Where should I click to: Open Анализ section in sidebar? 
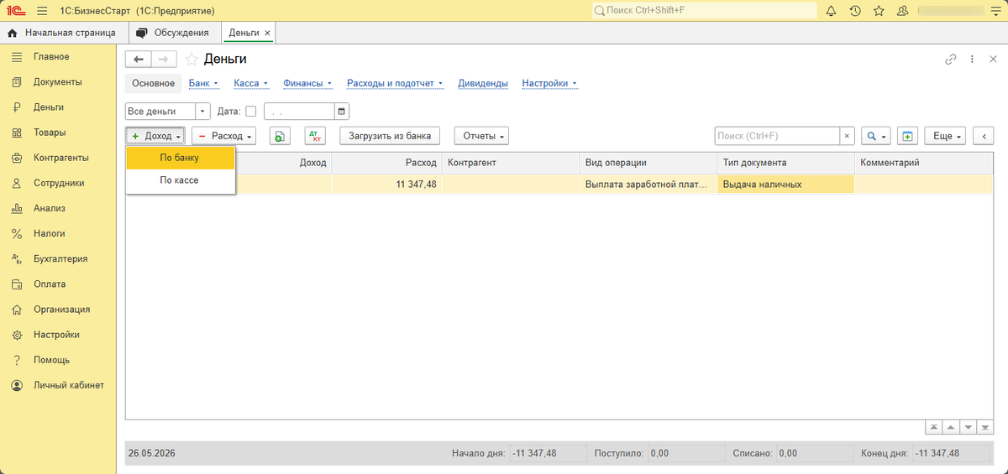[58, 208]
